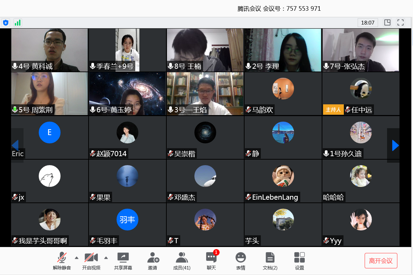This screenshot has width=413, height=275.
Task: Unmute microphone (解除静音)
Action: (x=62, y=261)
